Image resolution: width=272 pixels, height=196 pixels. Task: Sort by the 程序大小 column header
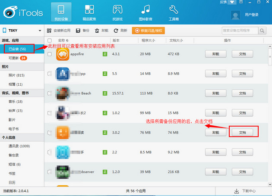(149, 40)
